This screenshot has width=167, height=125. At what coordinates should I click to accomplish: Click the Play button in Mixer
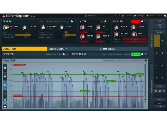[101, 21]
